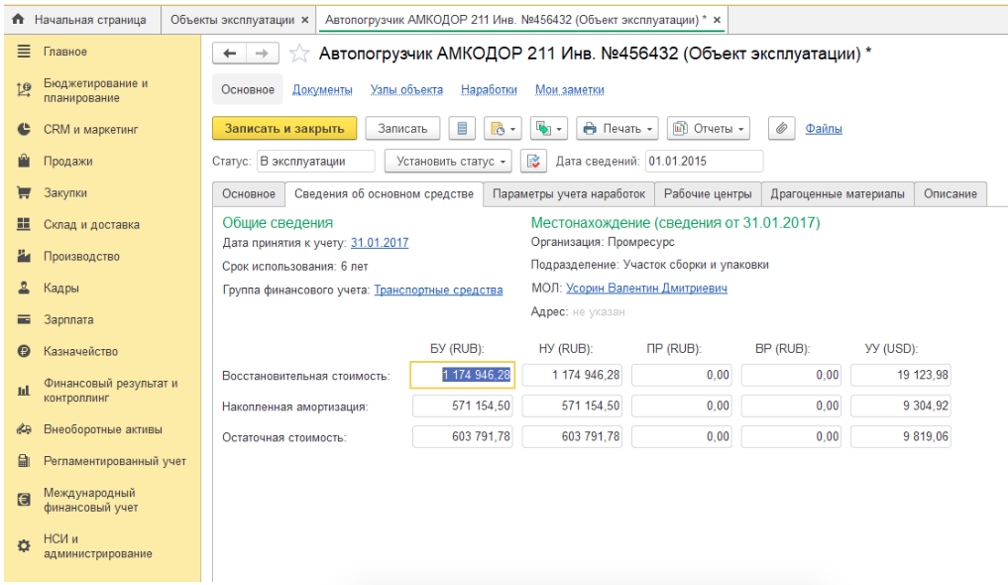Click the Бюджетирование и планирование sidebar icon

tap(24, 90)
